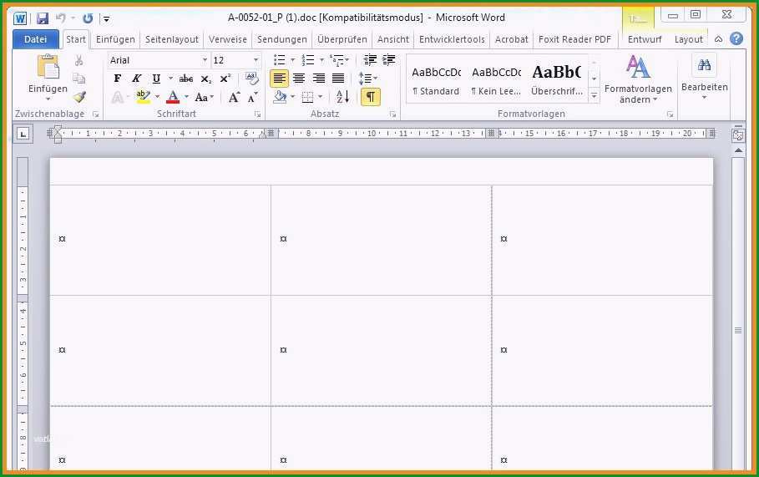
Task: Toggle strikethrough (abc) formatting
Action: coord(186,79)
